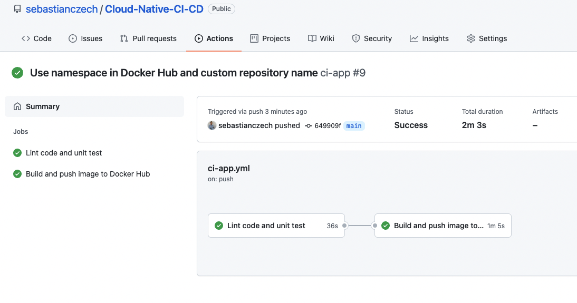The width and height of the screenshot is (577, 303).
Task: Click the ci-app.yml workflow file name
Action: click(x=228, y=169)
